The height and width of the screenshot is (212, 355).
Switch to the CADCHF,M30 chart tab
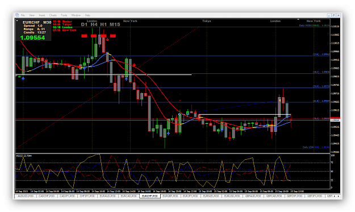pos(47,196)
